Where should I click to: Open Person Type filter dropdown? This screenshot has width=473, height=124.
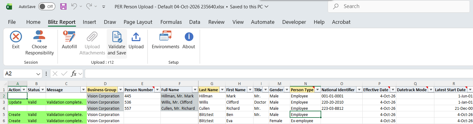coord(317,90)
